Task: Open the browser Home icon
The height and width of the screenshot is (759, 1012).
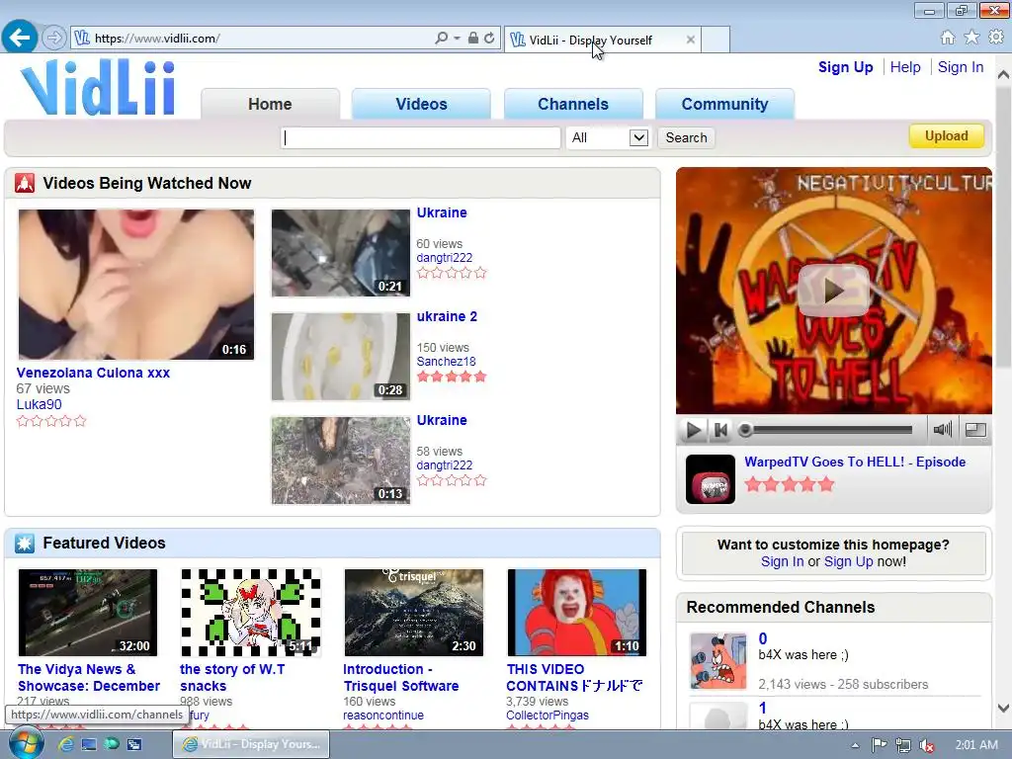Action: click(948, 38)
